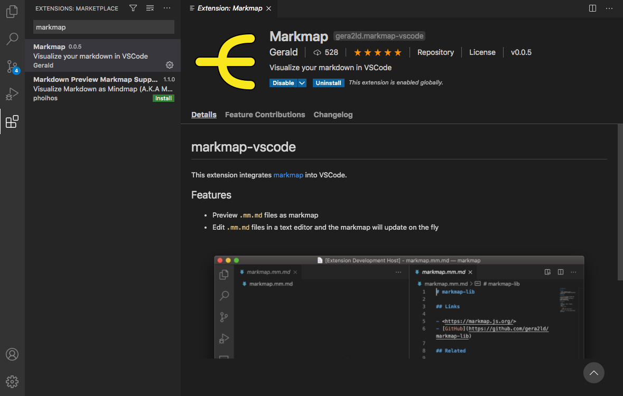Open the Explorer view in activity bar
The height and width of the screenshot is (396, 623).
tap(12, 11)
